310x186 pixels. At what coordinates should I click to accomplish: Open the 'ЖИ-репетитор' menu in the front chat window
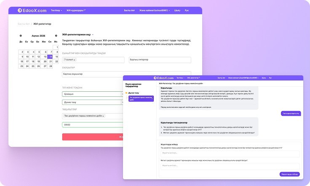[194, 78]
